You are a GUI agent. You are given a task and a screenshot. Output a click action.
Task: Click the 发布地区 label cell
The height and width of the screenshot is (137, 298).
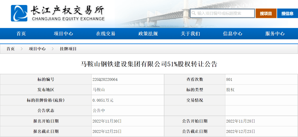[x=46, y=90]
